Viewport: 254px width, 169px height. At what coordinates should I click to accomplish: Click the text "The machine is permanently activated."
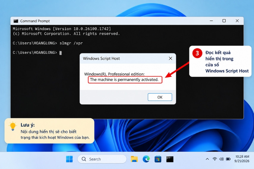124,79
